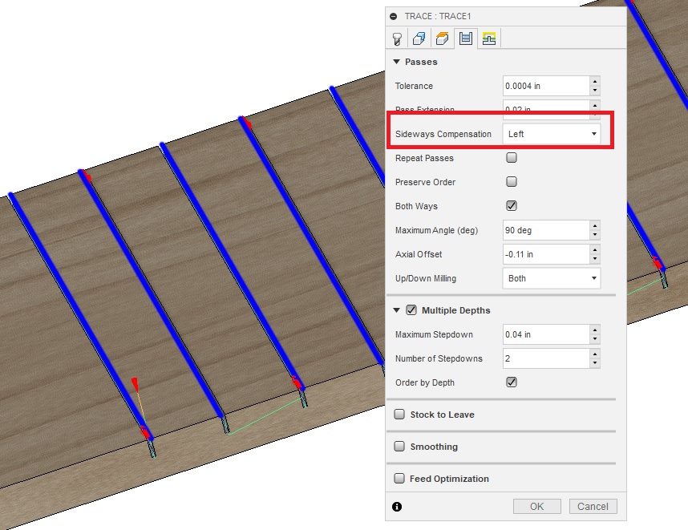This screenshot has width=688, height=530.
Task: Open the Heights tab icon
Action: point(443,38)
